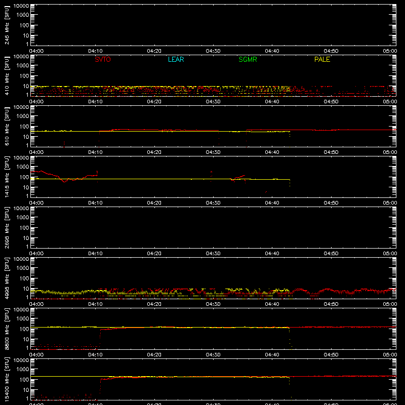The width and height of the screenshot is (405, 405).
Task: Click 04:20 time label of 410 MHz plot
Action: coord(154,102)
